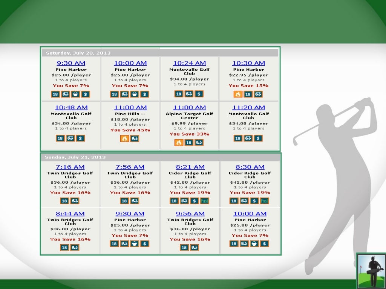386x289 pixels.
Task: Click the bucket icon under Saturday 10:00 AM
Action: tap(135, 94)
